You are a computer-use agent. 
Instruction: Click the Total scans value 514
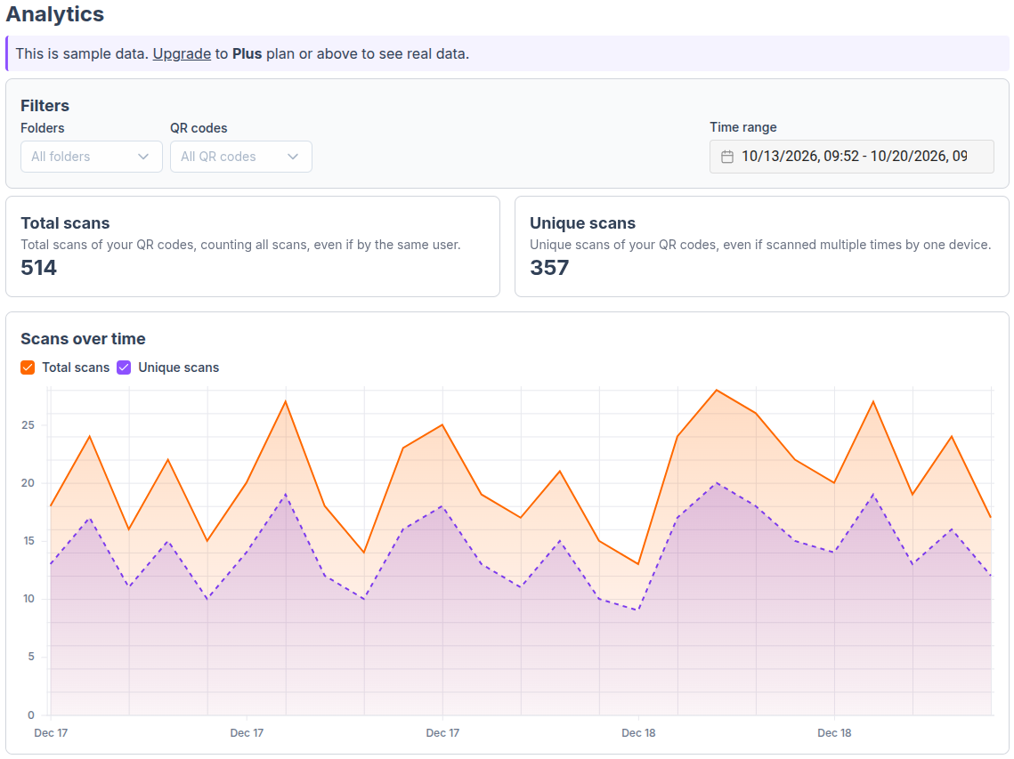(39, 268)
